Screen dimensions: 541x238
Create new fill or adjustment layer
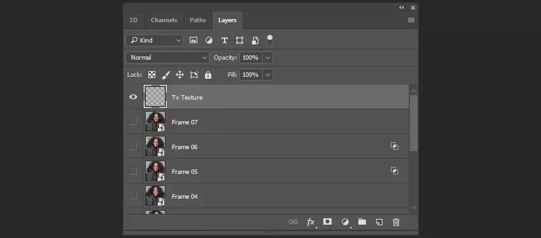345,222
